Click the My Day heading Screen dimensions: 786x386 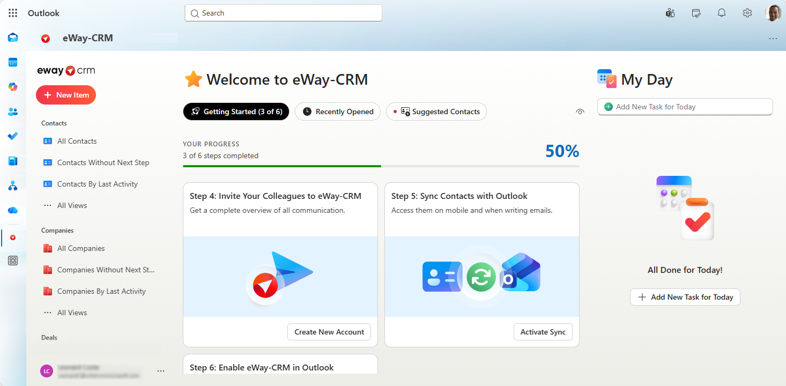[647, 80]
